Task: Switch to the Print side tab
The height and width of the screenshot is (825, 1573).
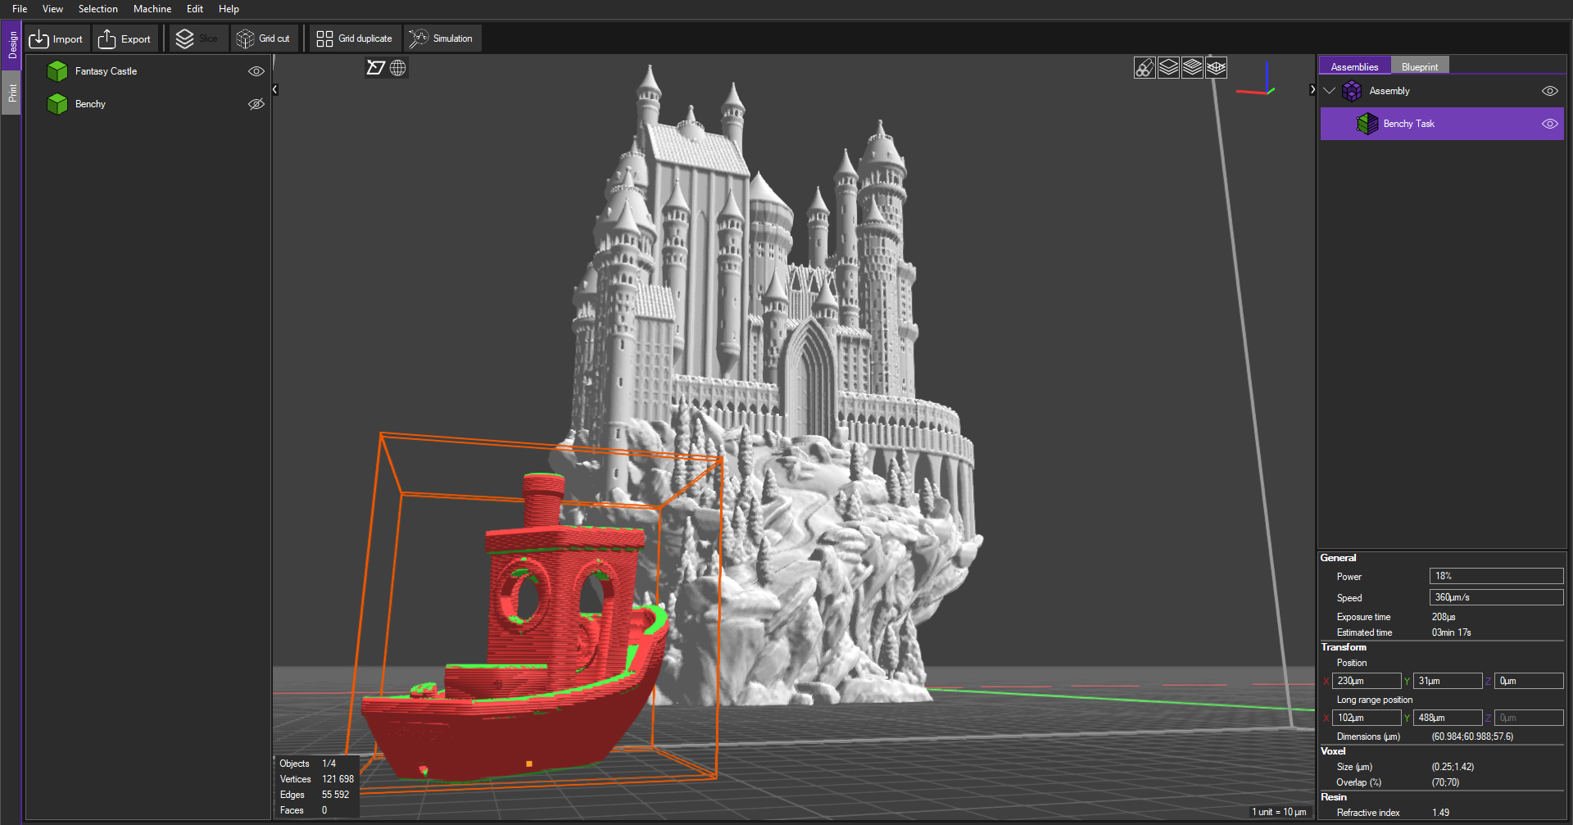Action: (11, 93)
